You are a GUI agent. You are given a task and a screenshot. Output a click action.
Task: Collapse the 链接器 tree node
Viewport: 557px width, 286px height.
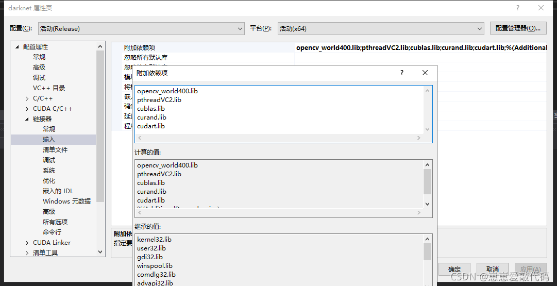tap(27, 119)
